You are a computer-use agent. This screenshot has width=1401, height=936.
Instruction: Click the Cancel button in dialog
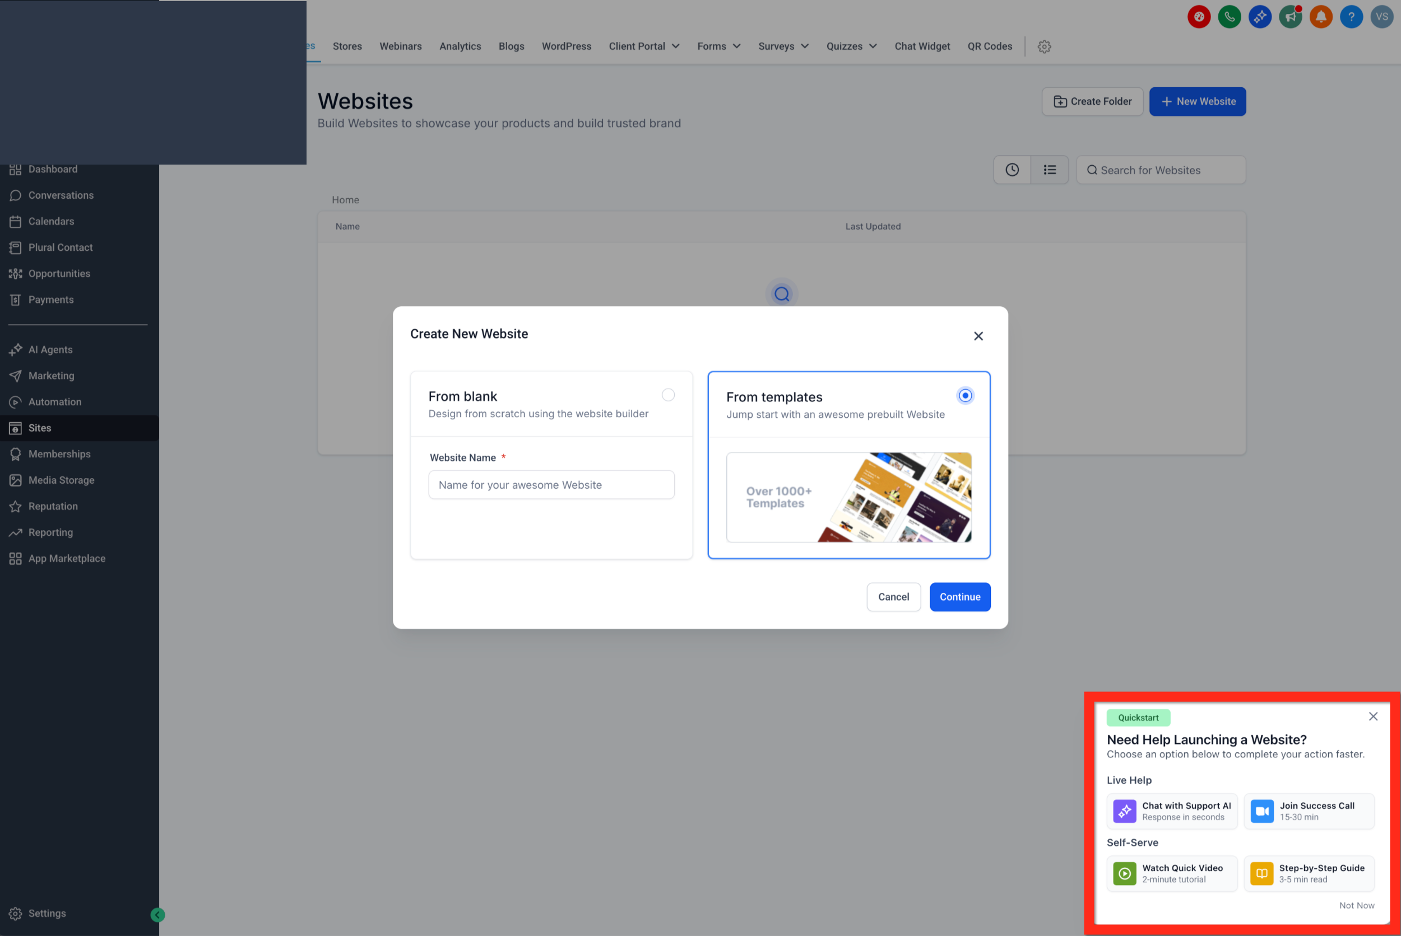point(893,597)
